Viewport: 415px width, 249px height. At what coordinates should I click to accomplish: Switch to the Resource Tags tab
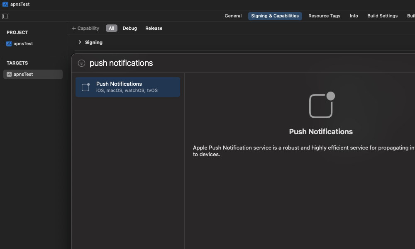click(324, 16)
